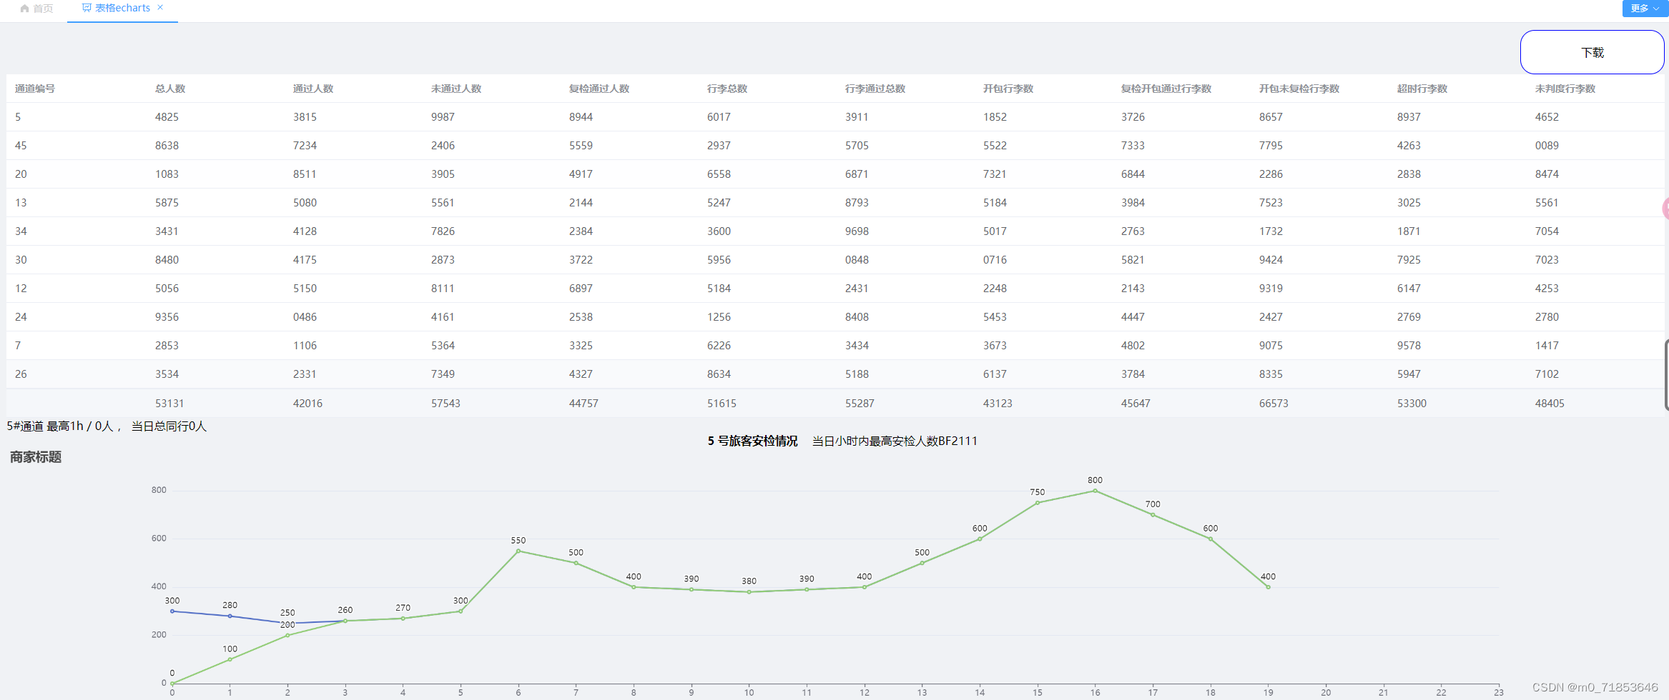Select cell 8480 in channel 30 row
The width and height of the screenshot is (1669, 700).
click(167, 260)
